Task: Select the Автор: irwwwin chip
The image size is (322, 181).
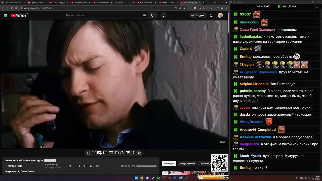Action: [x=187, y=163]
